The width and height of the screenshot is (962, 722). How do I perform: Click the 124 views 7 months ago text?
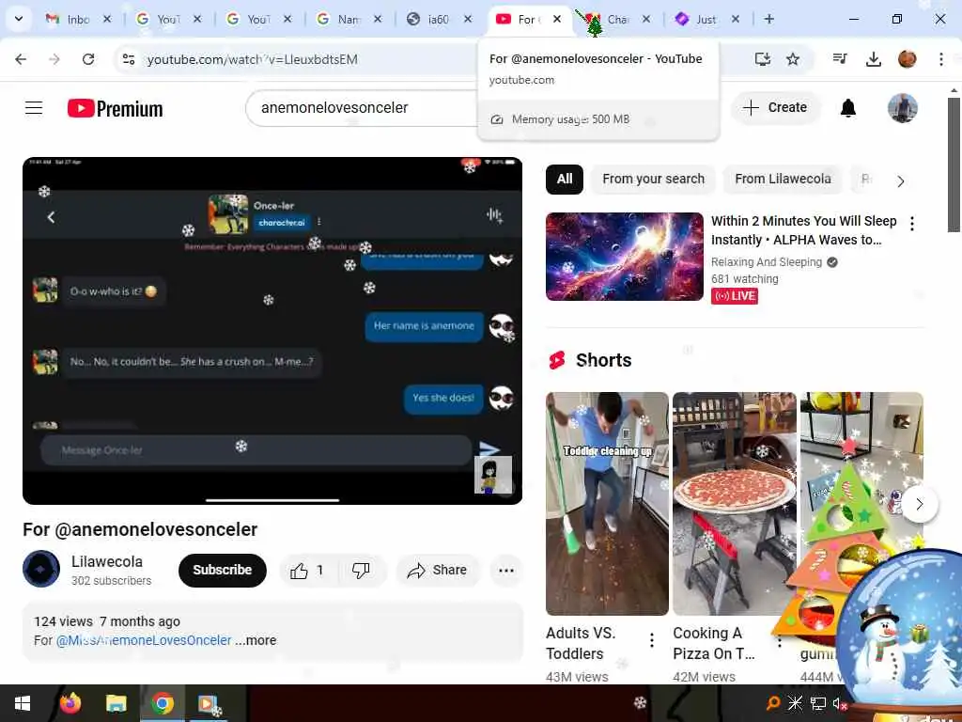click(107, 621)
